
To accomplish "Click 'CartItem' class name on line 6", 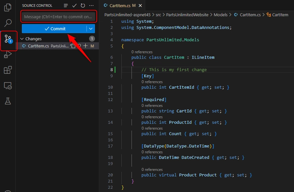I will [x=174, y=58].
